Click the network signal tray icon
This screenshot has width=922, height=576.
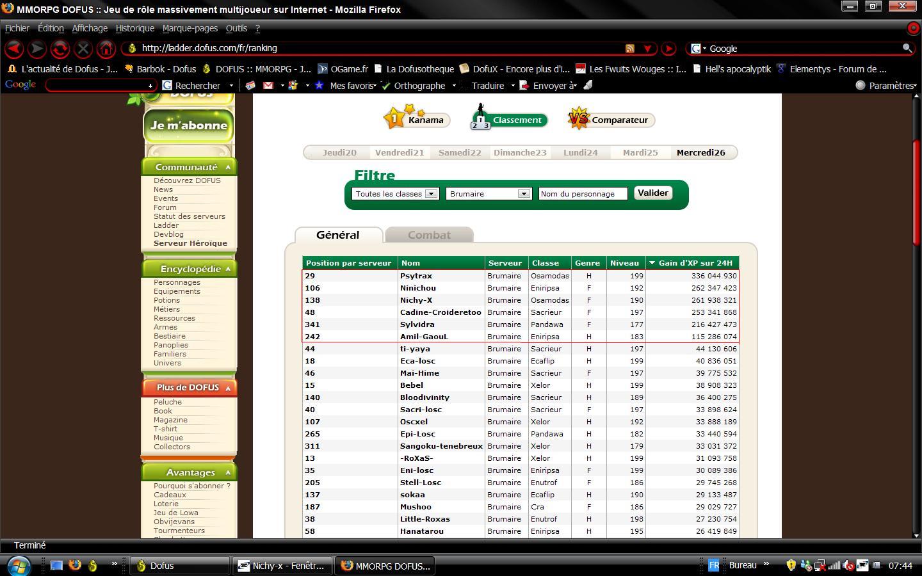tap(834, 565)
